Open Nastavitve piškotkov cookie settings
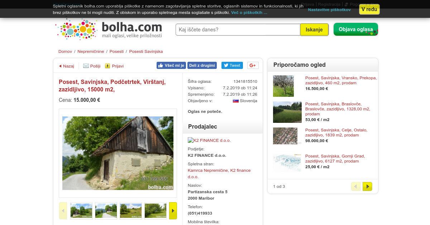 click(x=329, y=10)
